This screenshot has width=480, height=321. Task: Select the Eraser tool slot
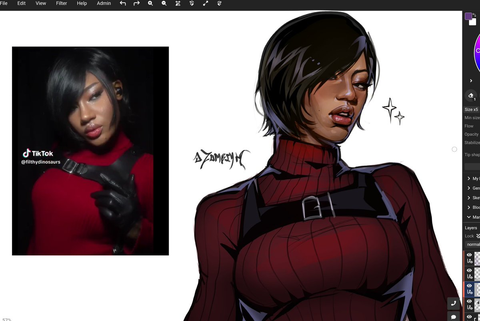[471, 96]
